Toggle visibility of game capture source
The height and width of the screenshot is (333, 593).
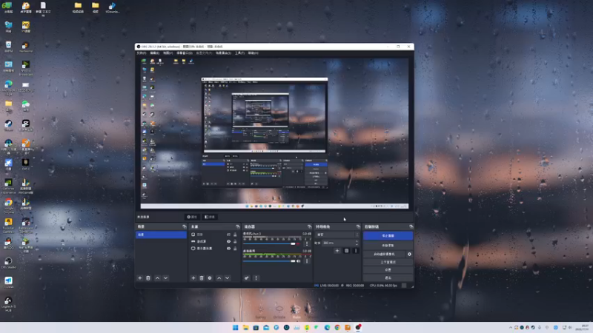coord(228,241)
